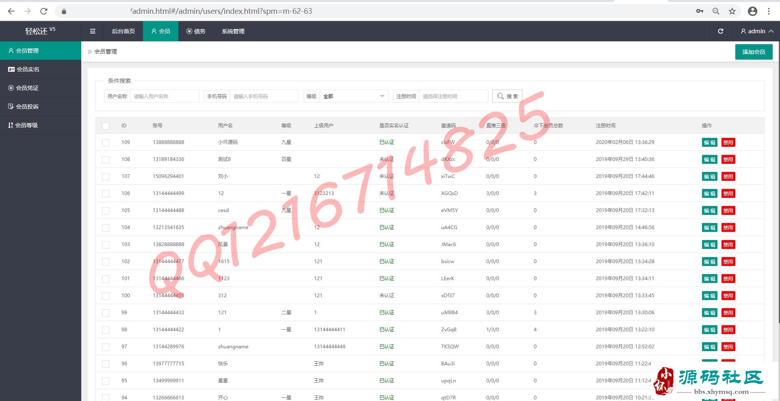
Task: Click 禁用 for user ID 105
Action: click(x=728, y=210)
